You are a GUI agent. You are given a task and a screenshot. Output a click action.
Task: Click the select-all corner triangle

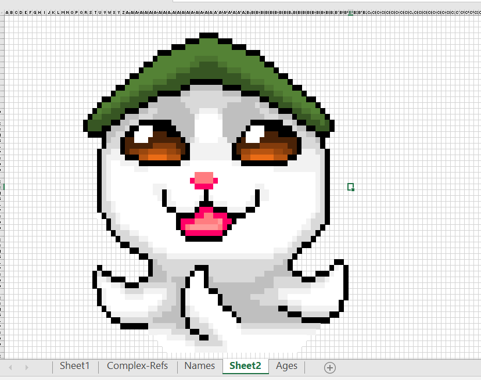tap(2, 13)
